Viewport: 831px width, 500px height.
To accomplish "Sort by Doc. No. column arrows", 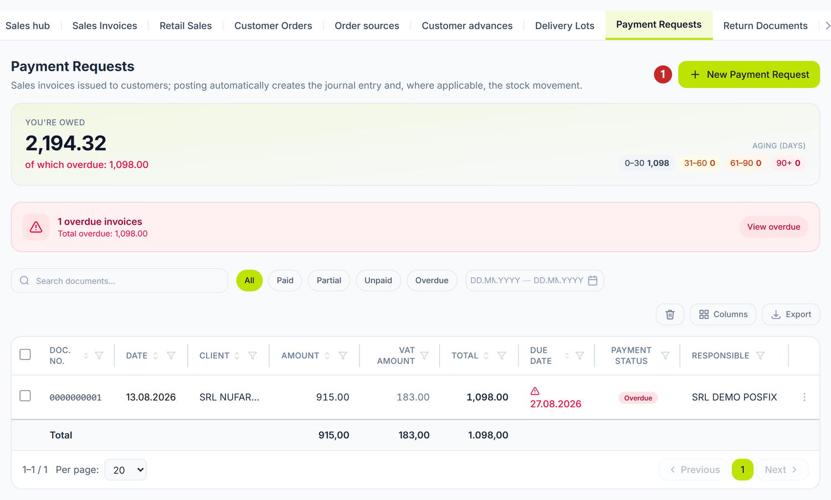I will (86, 356).
